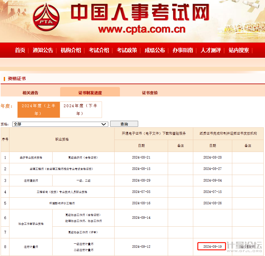Click 注册计量师 cell in row 8
The height and width of the screenshot is (256, 265).
click(x=31, y=247)
